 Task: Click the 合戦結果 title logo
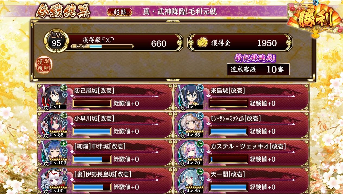point(63,11)
